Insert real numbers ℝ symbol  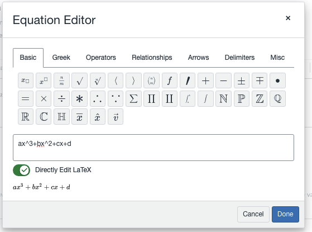pyautogui.click(x=26, y=117)
